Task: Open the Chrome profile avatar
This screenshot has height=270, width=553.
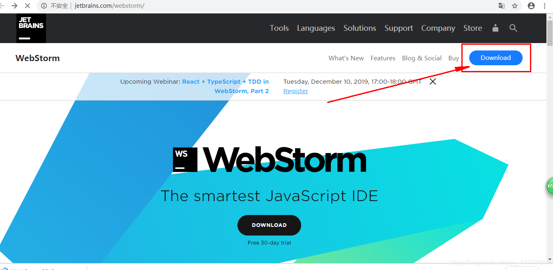Action: tap(532, 6)
